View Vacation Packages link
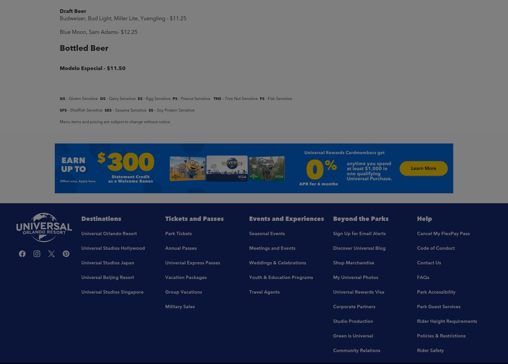Viewport: 508px width, 364px height. (186, 278)
